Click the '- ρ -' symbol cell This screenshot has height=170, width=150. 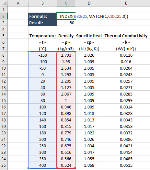pyautogui.click(x=66, y=42)
